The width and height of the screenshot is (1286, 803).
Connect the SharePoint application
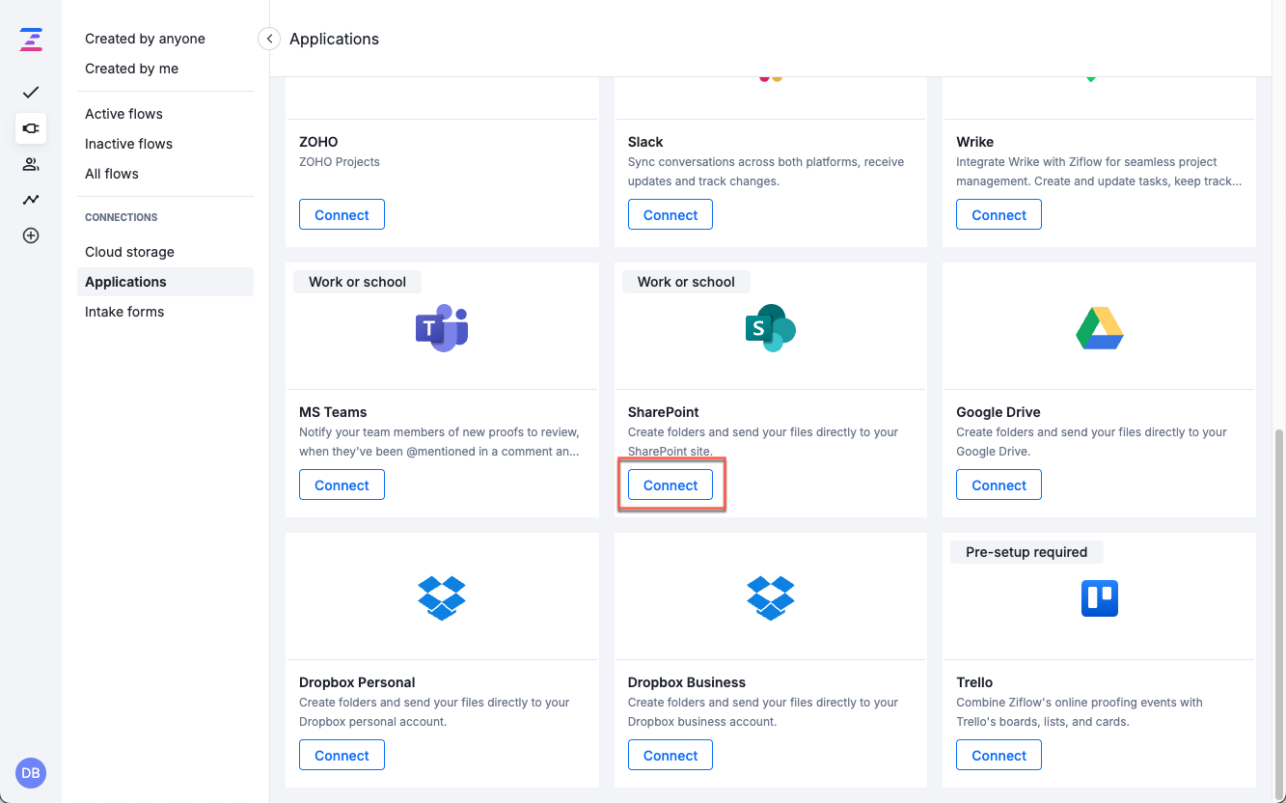click(670, 485)
